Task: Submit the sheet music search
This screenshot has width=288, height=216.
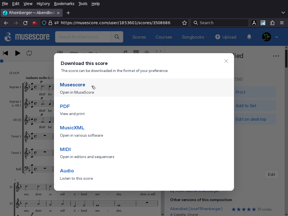Action: click(x=117, y=37)
